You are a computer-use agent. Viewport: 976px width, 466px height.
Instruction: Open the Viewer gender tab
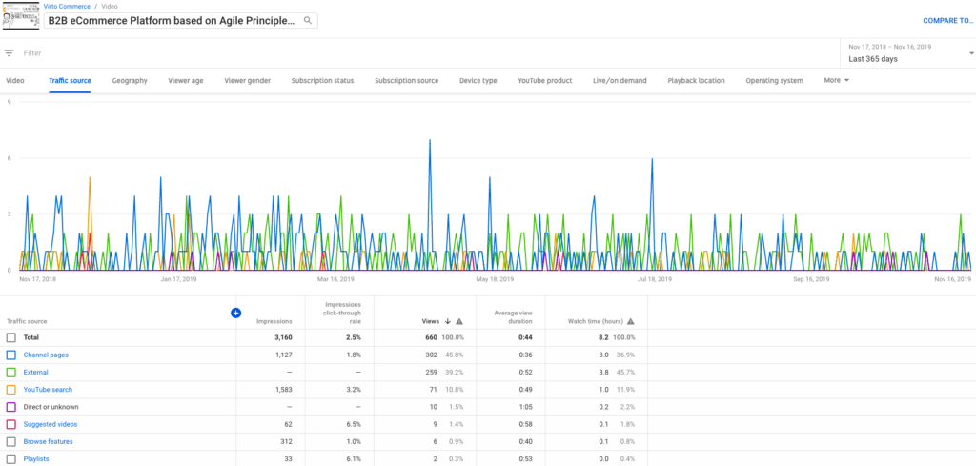click(x=247, y=81)
